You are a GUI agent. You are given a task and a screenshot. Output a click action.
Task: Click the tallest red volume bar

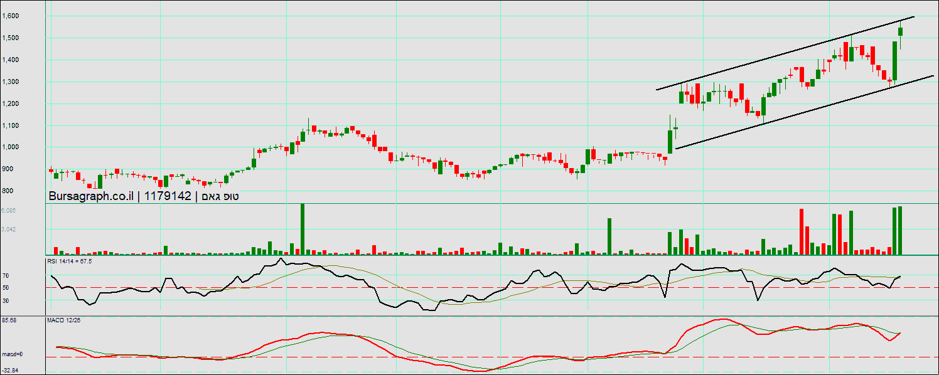(802, 232)
